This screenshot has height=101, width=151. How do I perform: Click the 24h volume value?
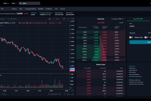(x=70, y=15)
